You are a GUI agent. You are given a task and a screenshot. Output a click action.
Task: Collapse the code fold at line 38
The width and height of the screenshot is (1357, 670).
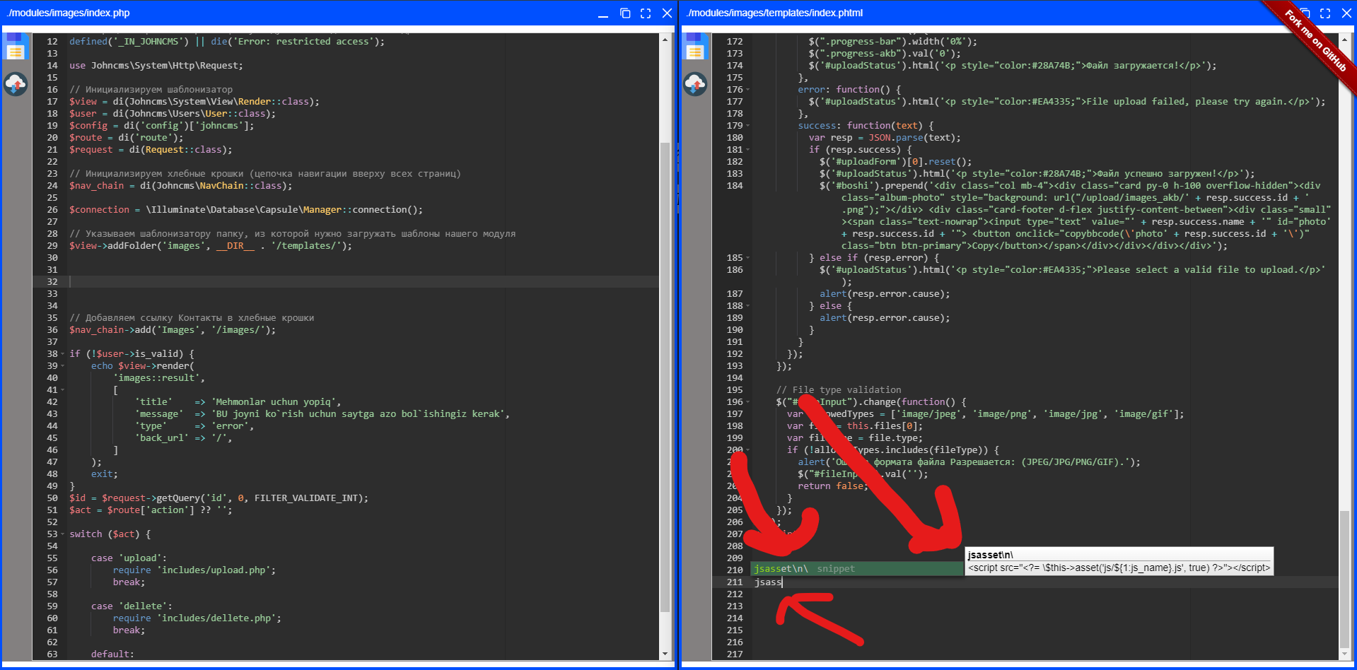pyautogui.click(x=63, y=354)
